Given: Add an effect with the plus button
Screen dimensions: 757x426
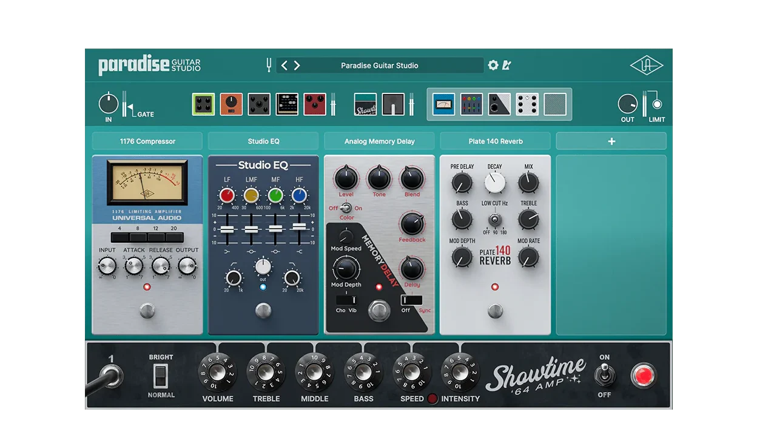Looking at the screenshot, I should click(611, 141).
